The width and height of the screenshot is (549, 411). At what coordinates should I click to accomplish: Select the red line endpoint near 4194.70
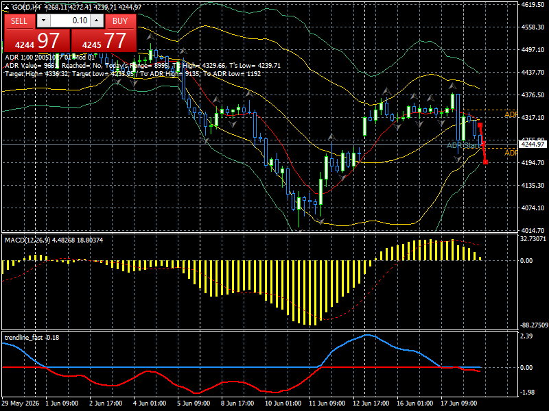click(x=486, y=162)
